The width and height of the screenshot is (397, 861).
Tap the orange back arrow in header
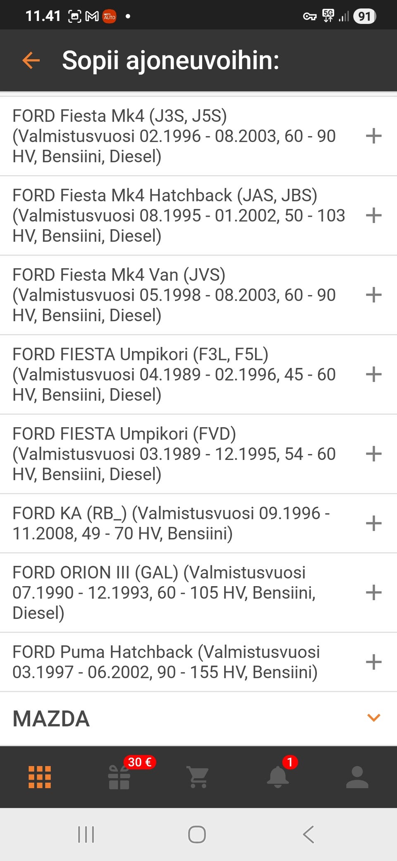point(31,60)
